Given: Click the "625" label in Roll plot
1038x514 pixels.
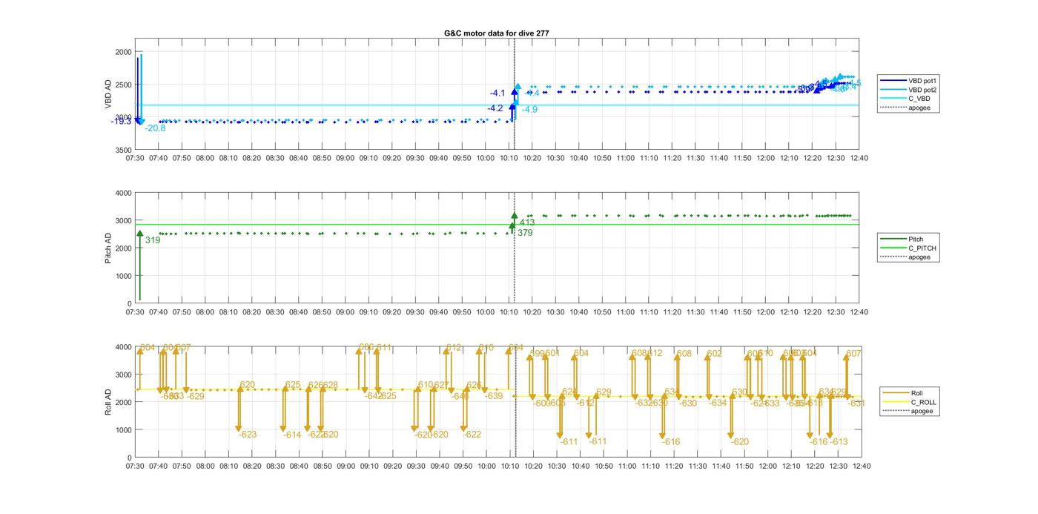Looking at the screenshot, I should tap(293, 385).
